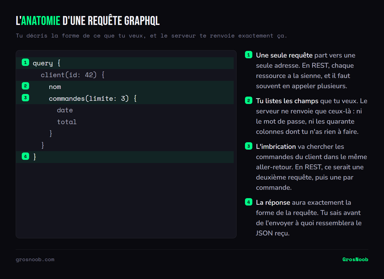Screen dimensions: 384x279
Task: Click the badge 1 beside the query line
Action: tap(25, 62)
